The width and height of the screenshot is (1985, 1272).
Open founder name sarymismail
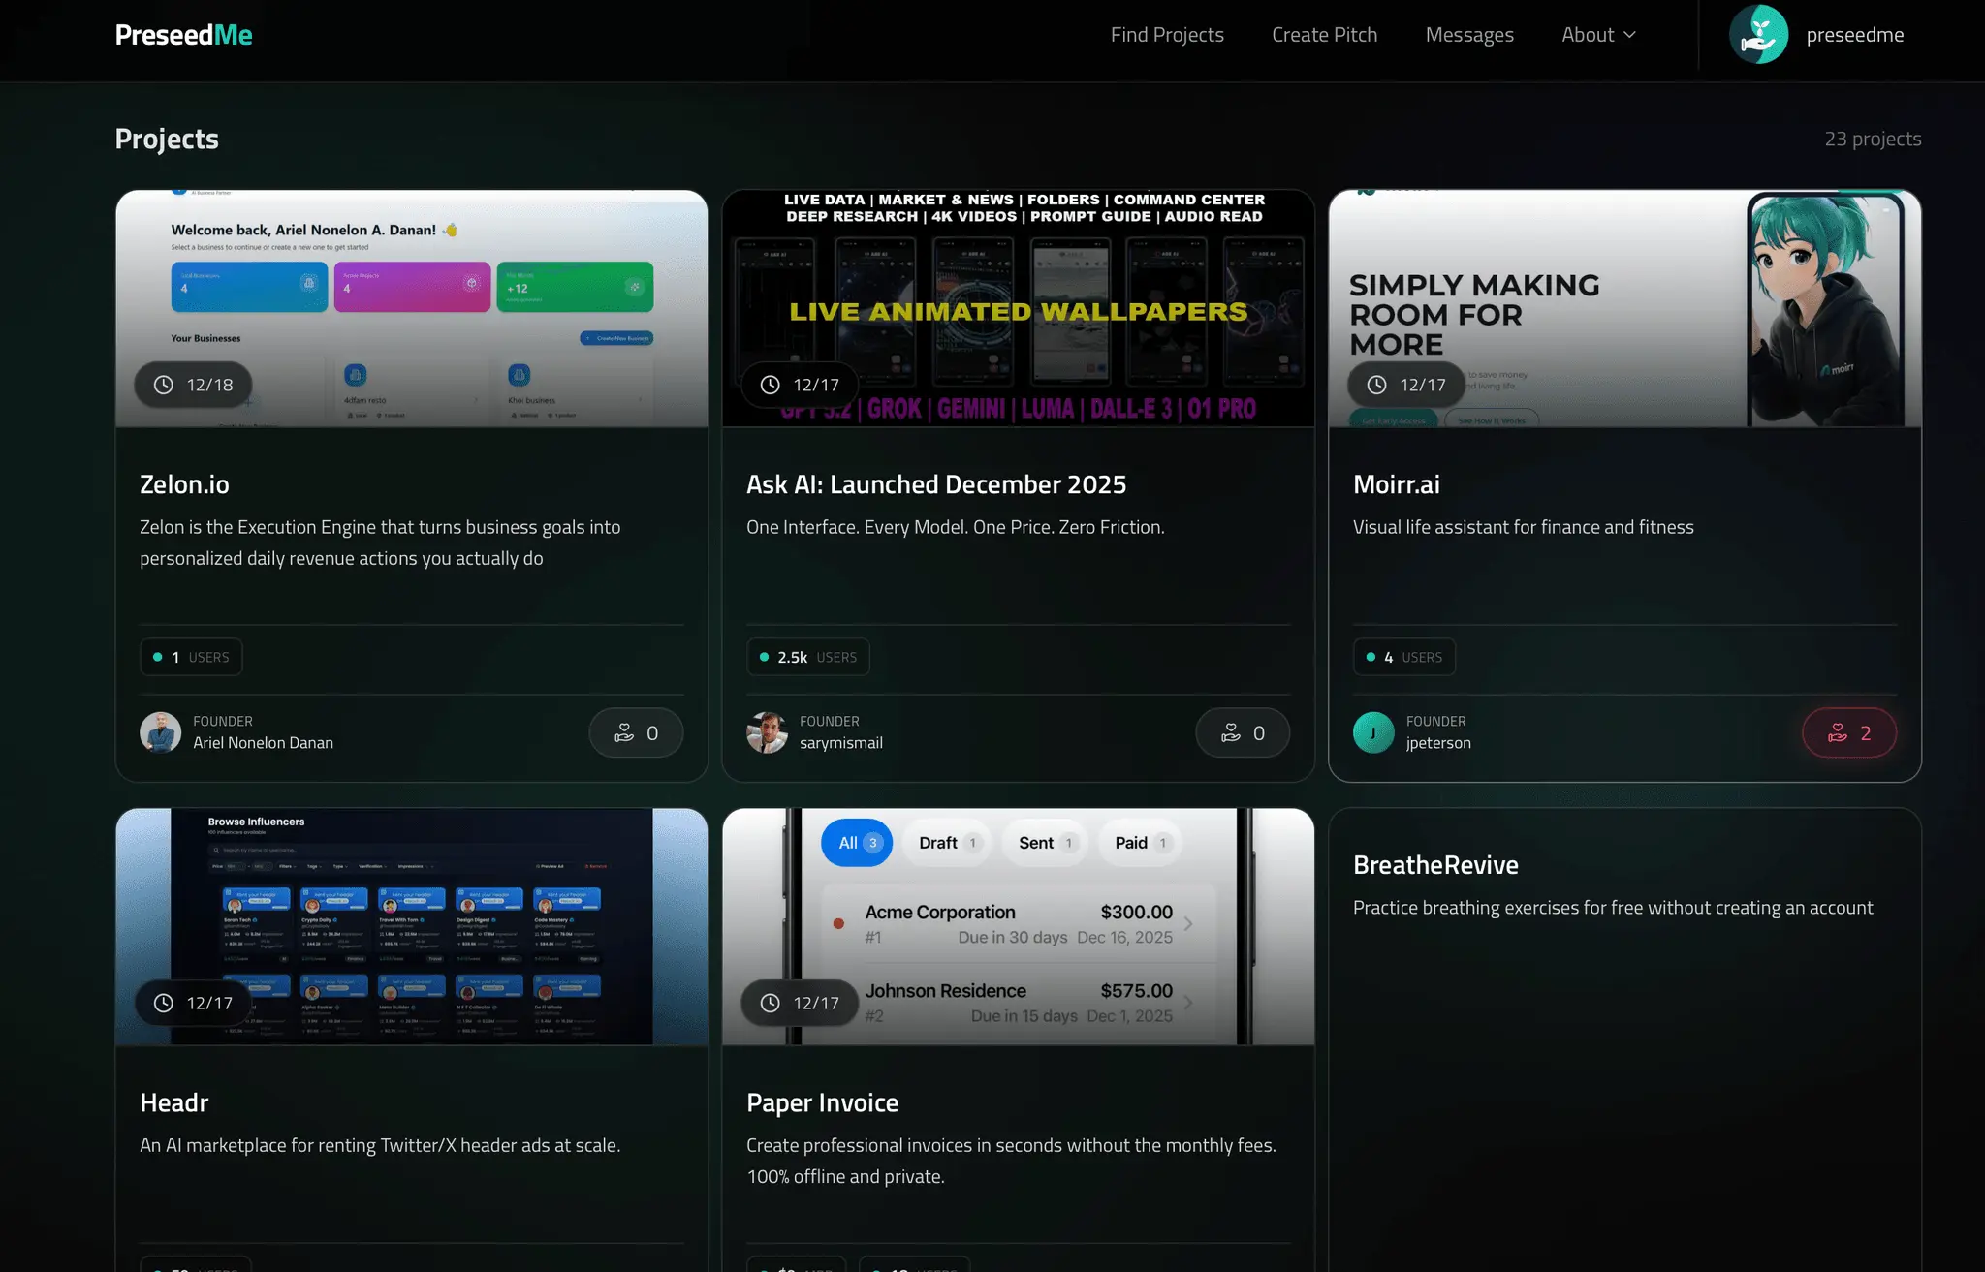841,743
